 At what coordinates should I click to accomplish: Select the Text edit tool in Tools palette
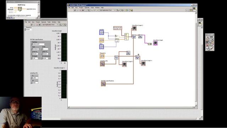(x=212, y=40)
